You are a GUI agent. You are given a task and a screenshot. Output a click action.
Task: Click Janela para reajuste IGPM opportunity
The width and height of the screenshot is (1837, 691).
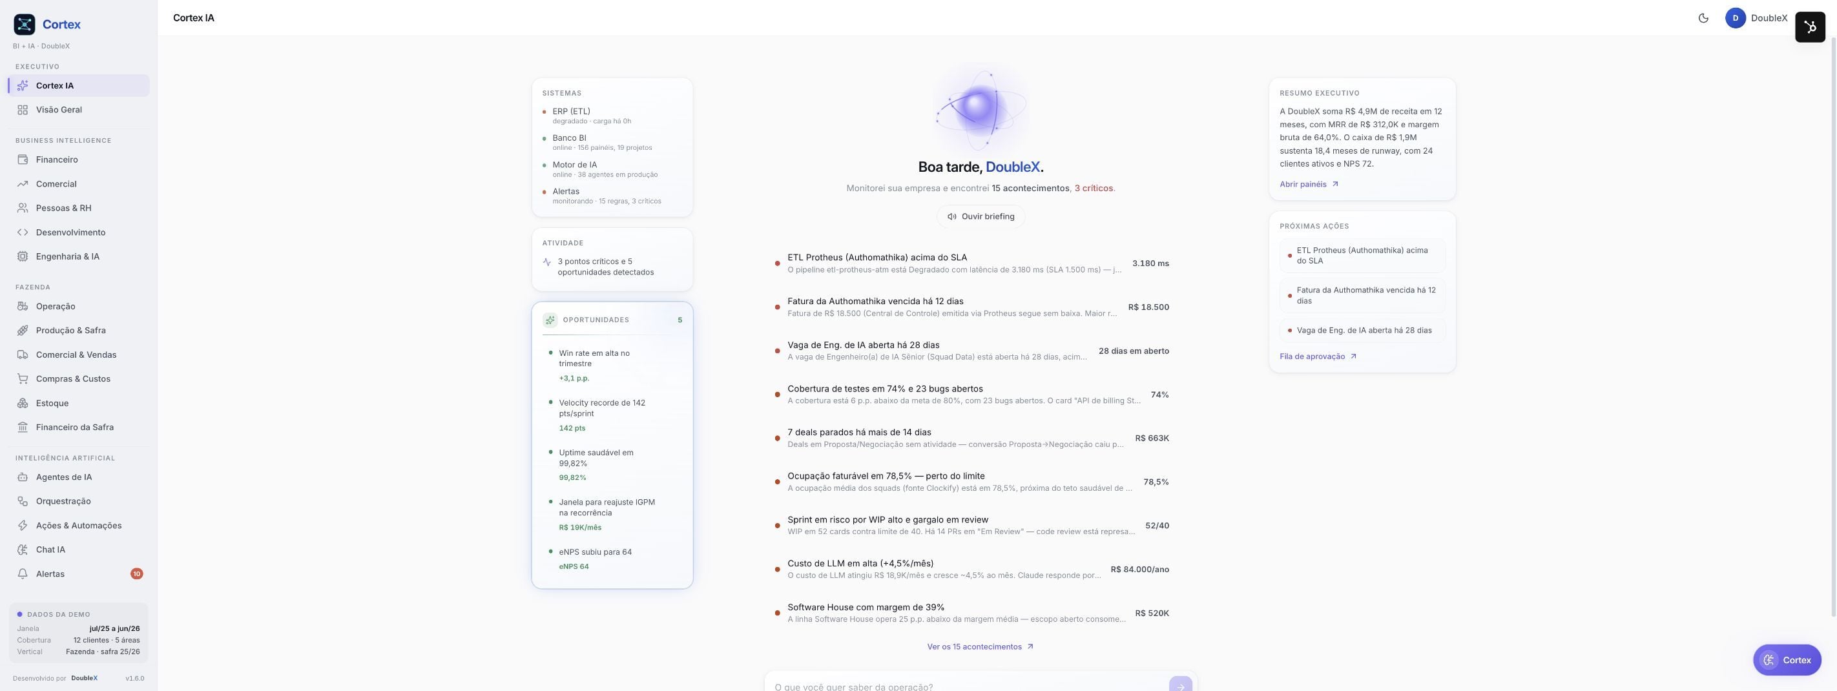click(x=612, y=515)
